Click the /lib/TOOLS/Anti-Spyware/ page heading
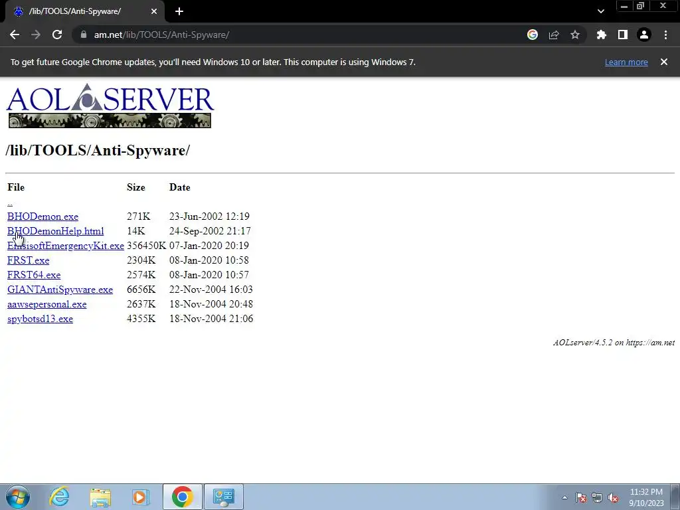This screenshot has width=680, height=510. 98,151
